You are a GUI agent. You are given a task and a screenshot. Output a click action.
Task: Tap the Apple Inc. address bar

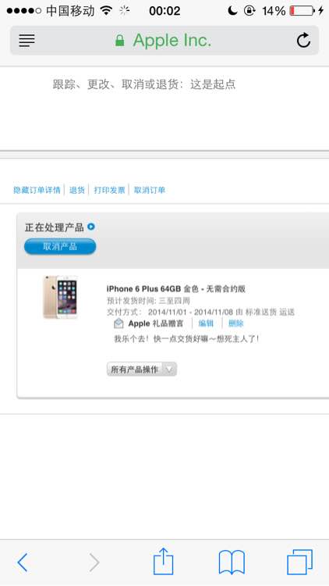164,41
